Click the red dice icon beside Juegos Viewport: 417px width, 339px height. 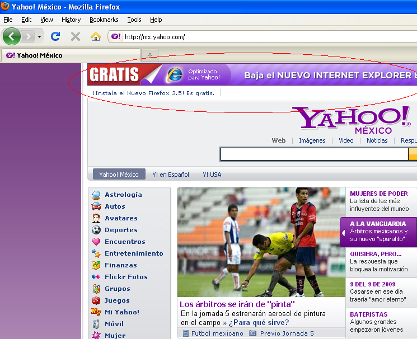96,300
